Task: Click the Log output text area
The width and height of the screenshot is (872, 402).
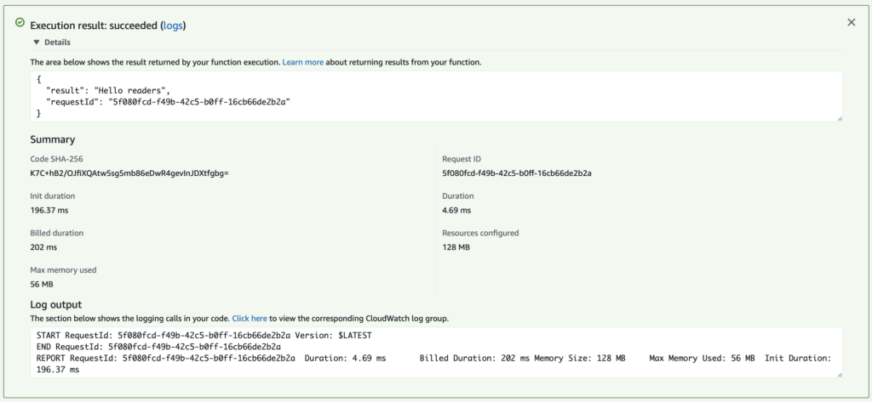Action: click(437, 353)
